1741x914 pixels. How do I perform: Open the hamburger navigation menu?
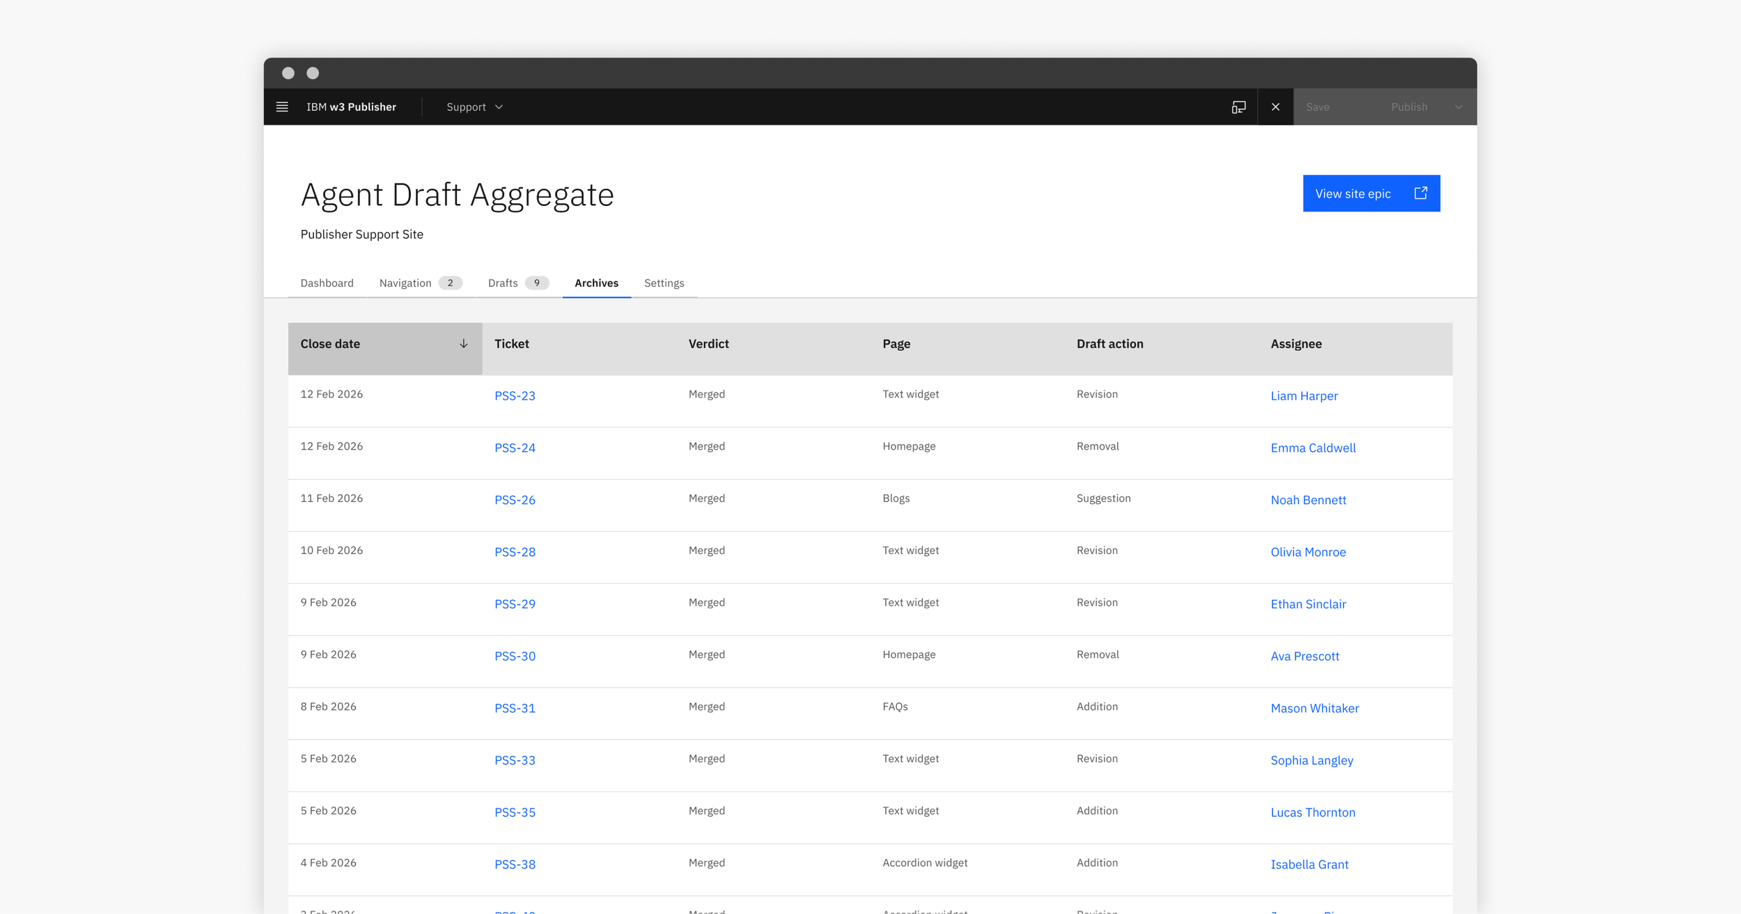(x=282, y=107)
